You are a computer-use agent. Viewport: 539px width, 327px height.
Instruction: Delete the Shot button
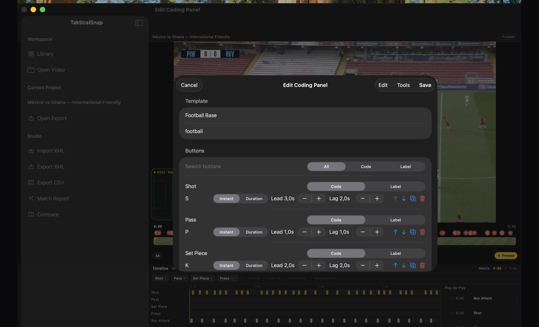[x=422, y=198]
